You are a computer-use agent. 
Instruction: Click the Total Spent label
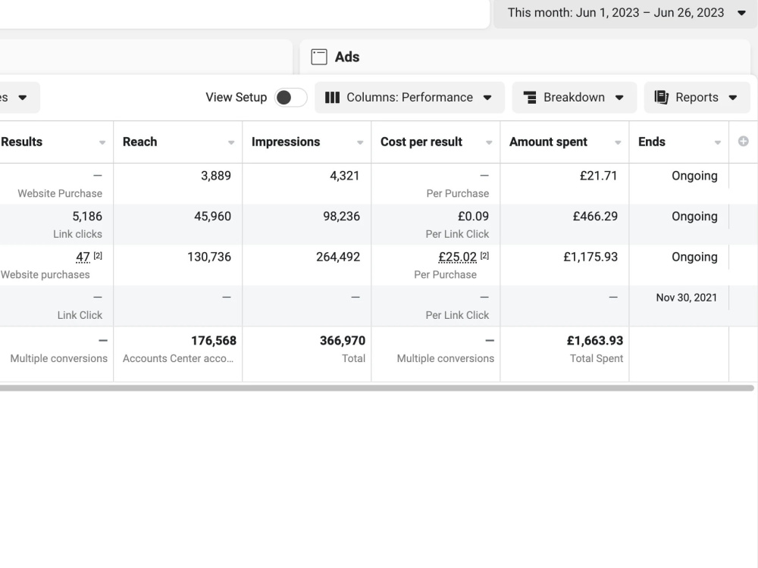[597, 359]
